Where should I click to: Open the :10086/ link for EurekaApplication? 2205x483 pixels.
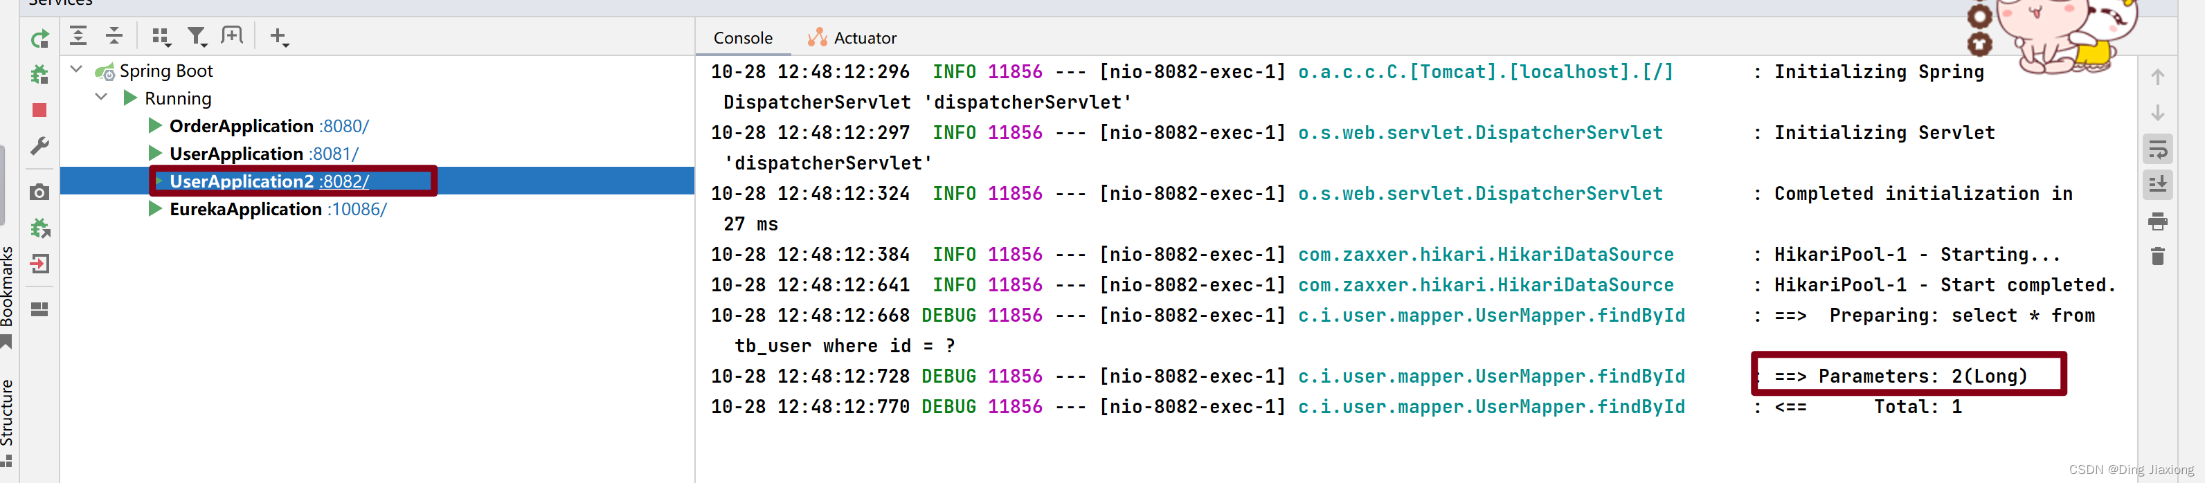pos(357,210)
